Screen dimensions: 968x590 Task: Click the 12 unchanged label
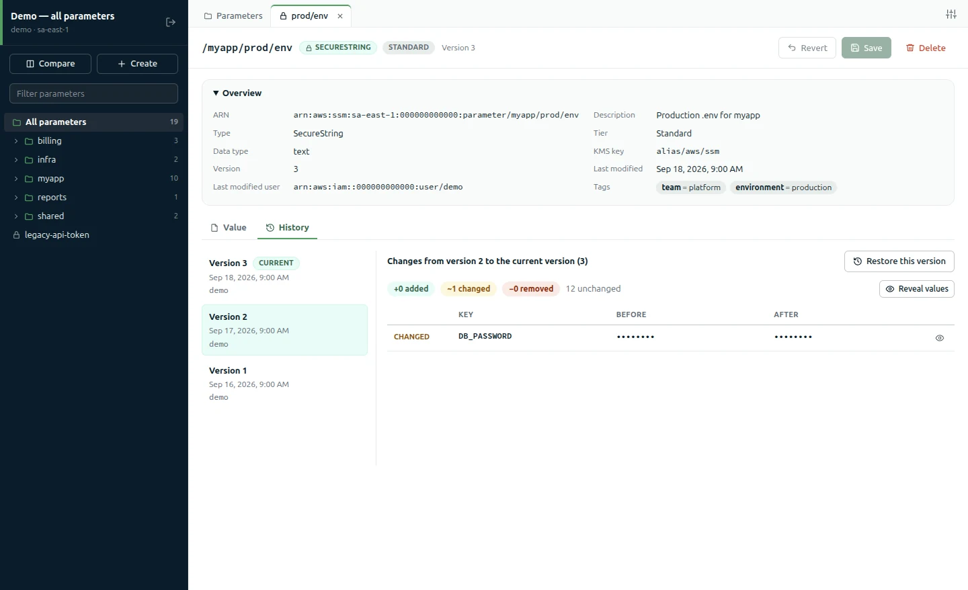(593, 289)
